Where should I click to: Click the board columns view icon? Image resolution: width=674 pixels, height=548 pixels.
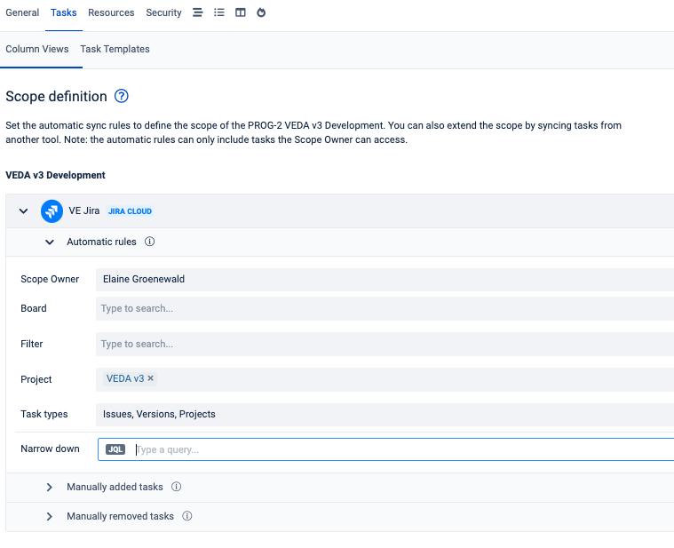pyautogui.click(x=241, y=12)
